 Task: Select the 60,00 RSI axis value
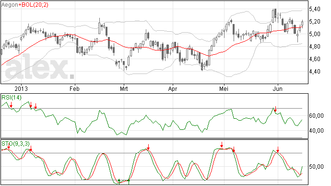click(x=316, y=116)
